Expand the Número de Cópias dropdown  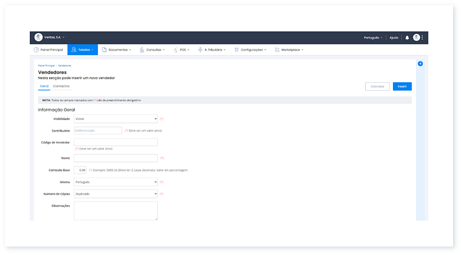(115, 194)
